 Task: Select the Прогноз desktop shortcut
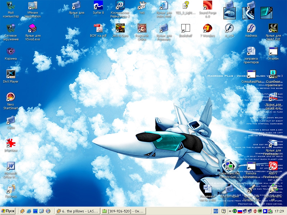pos(11,191)
